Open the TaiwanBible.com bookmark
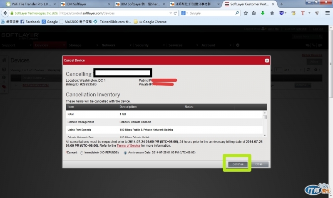333x198 pixels. tap(112, 22)
